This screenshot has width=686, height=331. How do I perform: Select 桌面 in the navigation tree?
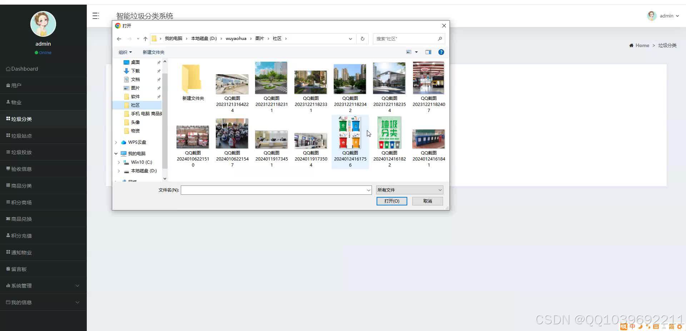135,62
